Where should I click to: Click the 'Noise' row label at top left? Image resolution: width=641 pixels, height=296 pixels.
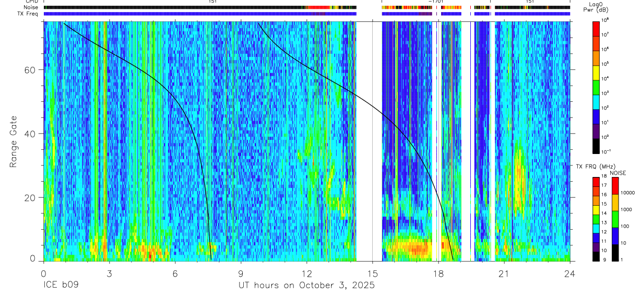pyautogui.click(x=30, y=7)
